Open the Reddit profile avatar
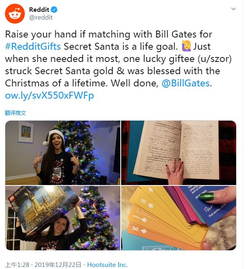The height and width of the screenshot is (269, 250). coord(15,14)
